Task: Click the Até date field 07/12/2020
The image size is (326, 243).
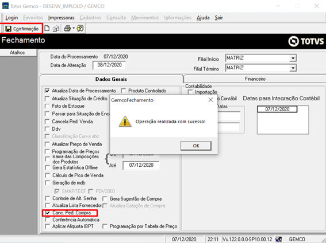Action: point(141,165)
